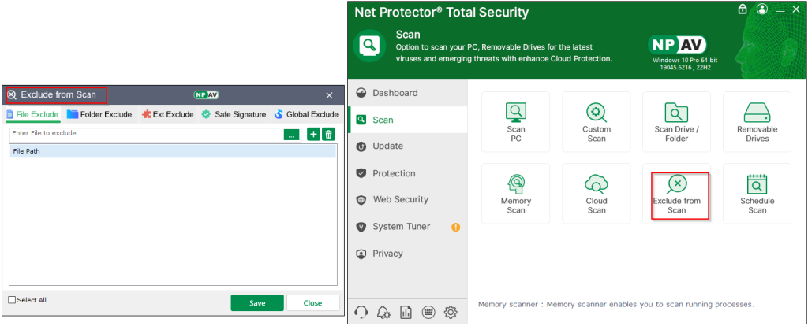The height and width of the screenshot is (326, 808).
Task: Open the settings gear icon
Action: 451,312
